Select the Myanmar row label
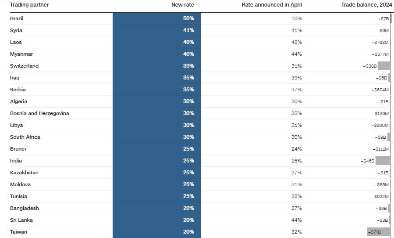This screenshot has width=394, height=238. [x=21, y=54]
